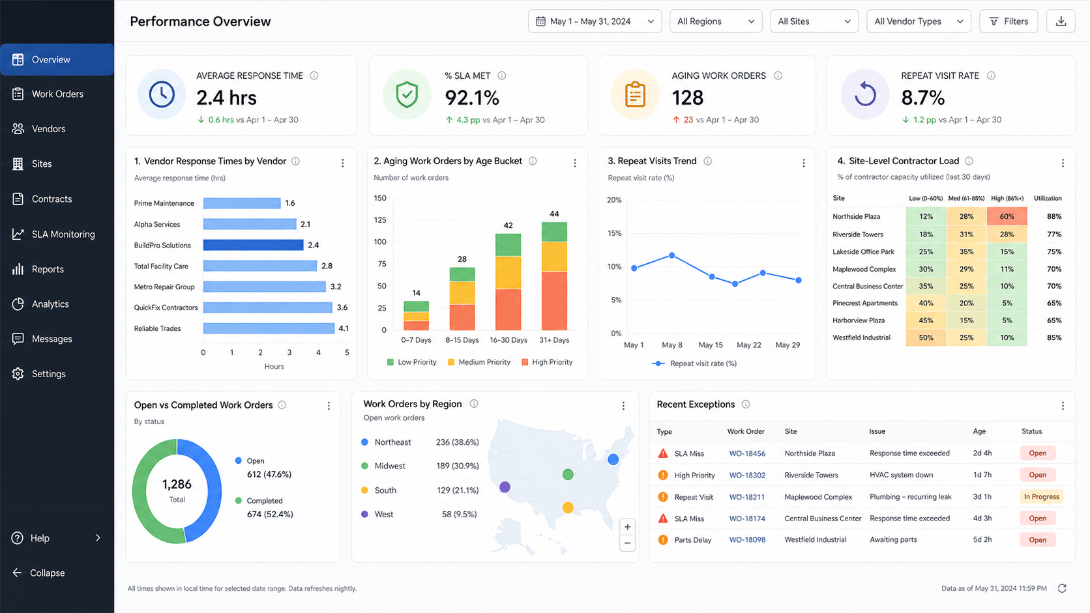The width and height of the screenshot is (1090, 613).
Task: Click the clock icon on Average Response Time card
Action: 162,95
